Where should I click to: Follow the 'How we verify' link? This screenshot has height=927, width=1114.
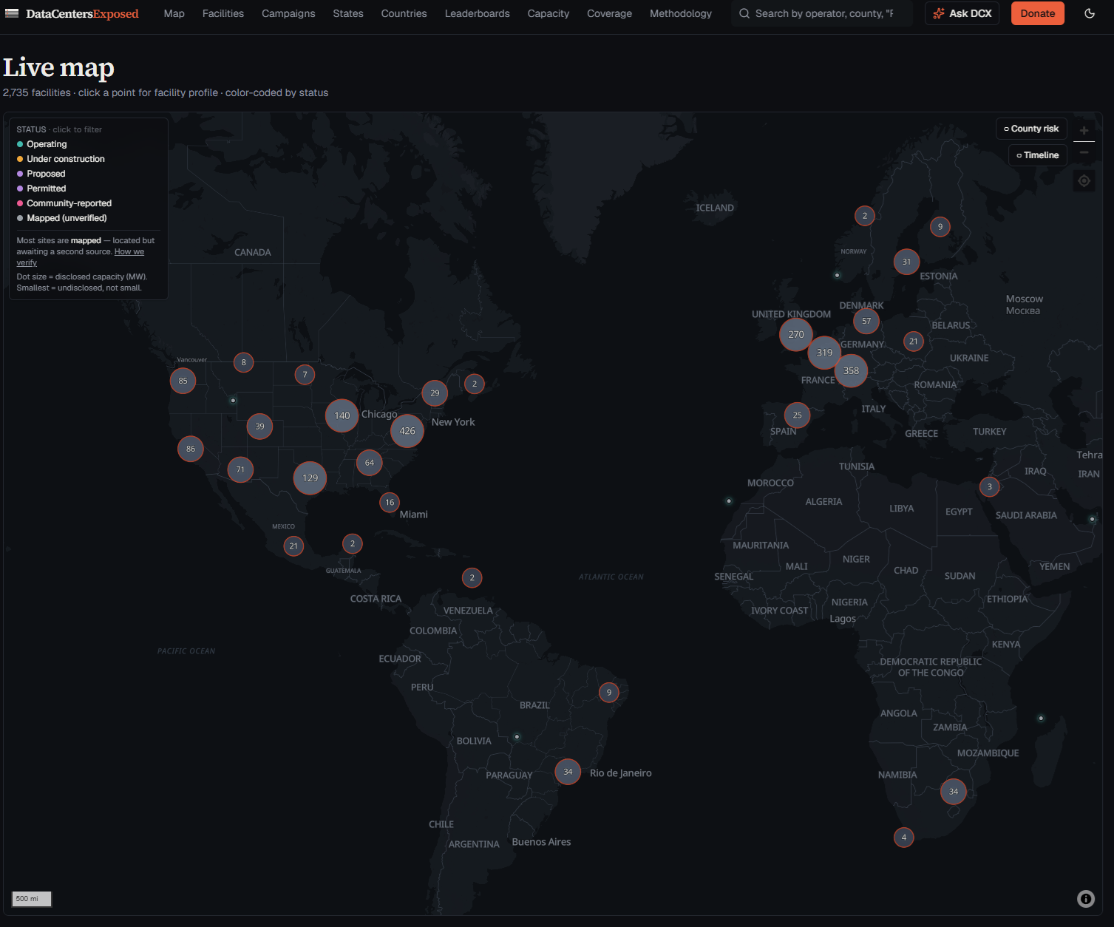pos(129,252)
